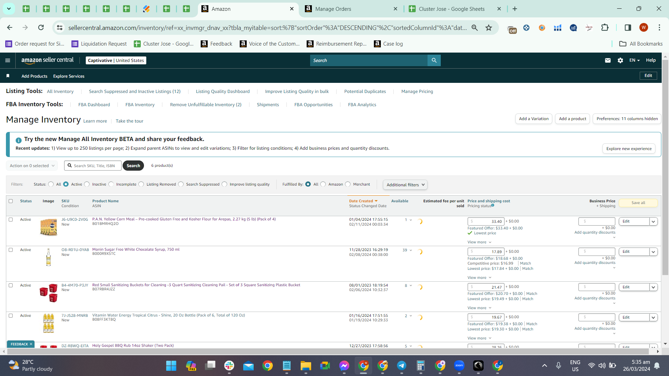Viewport: 669px width, 376px height.
Task: Select the checkbox for Red Sanitizing Buckets row
Action: [x=11, y=285]
